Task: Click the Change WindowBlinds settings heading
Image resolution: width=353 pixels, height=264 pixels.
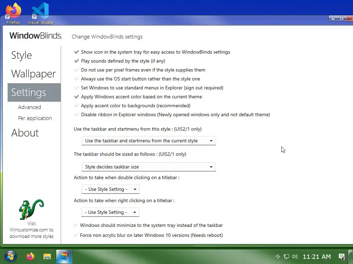Action: (x=107, y=37)
